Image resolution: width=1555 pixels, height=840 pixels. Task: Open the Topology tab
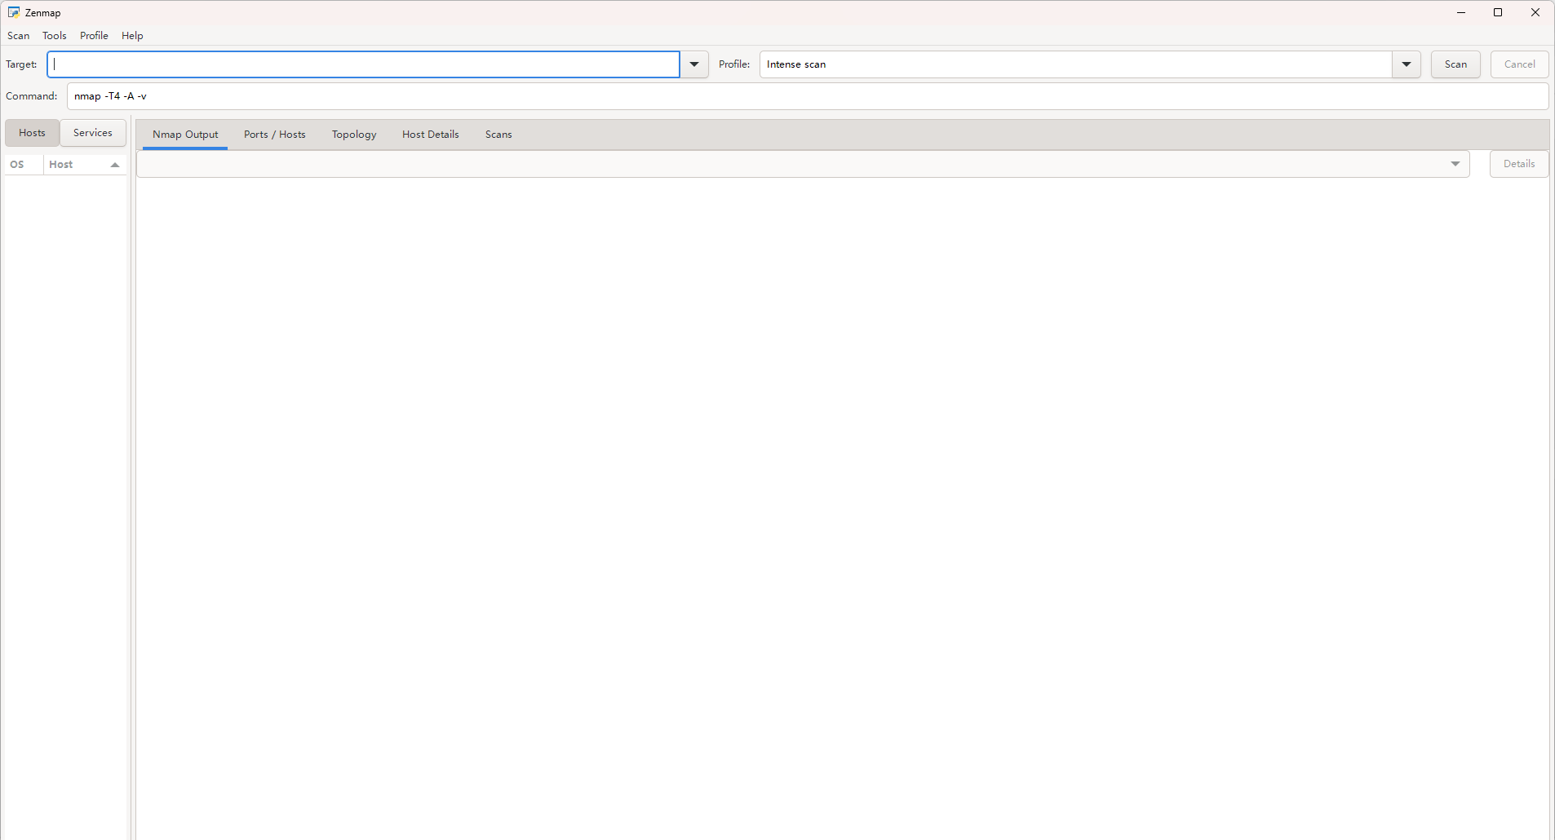pyautogui.click(x=354, y=135)
